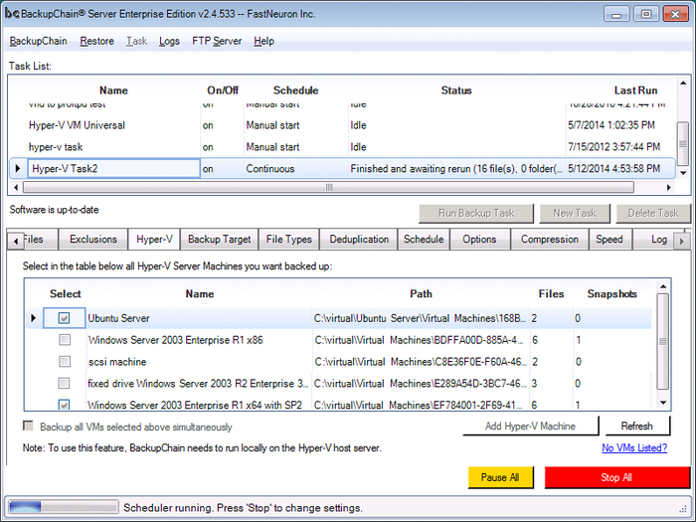Open the No VMs Listed? link

click(x=634, y=448)
